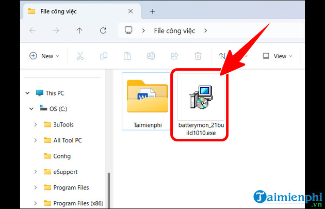Click the Share icon in toolbar
325x209 pixels.
point(174,56)
